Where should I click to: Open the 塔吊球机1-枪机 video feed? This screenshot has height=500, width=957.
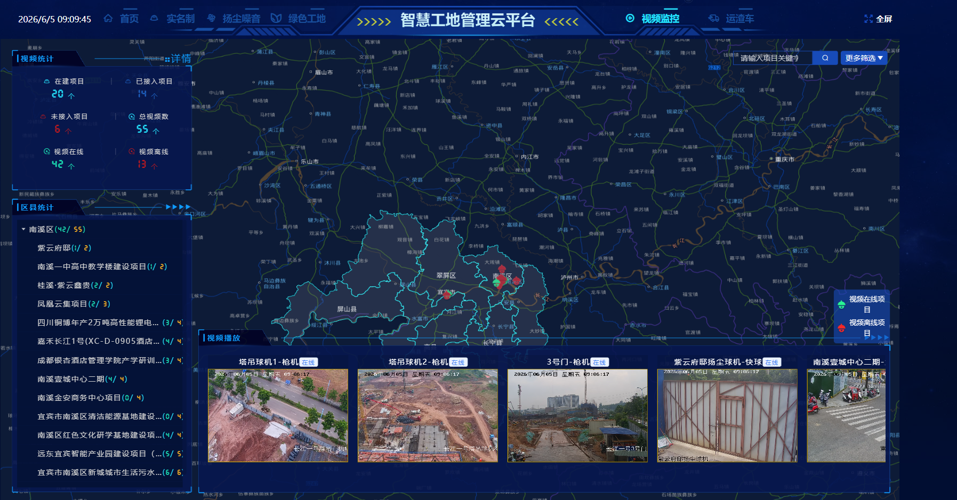point(278,415)
